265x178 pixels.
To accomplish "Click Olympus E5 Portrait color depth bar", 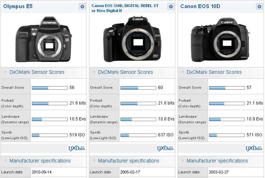I will [x=50, y=103].
